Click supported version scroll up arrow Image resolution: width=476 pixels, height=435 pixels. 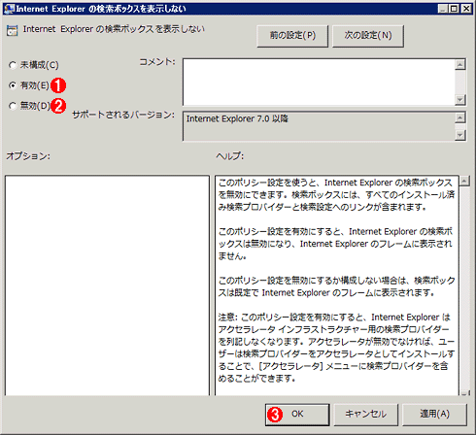click(x=460, y=117)
